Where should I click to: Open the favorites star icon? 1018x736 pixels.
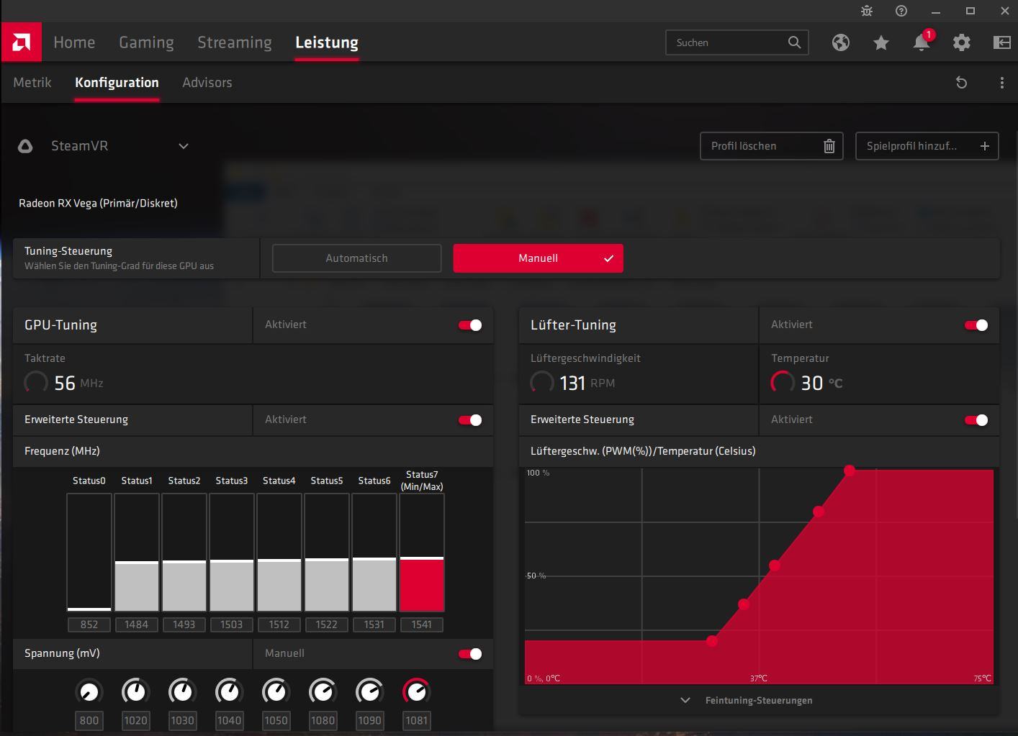881,42
